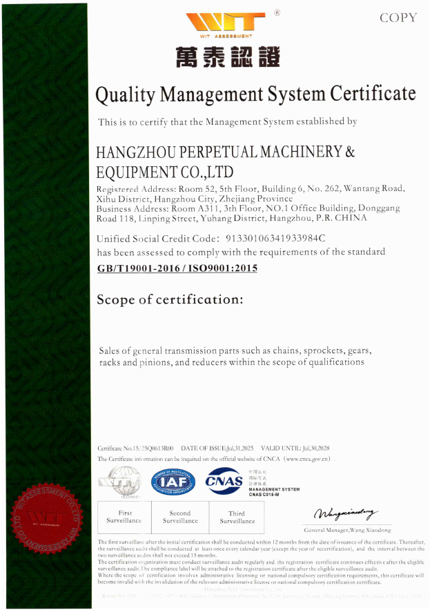Image resolution: width=430 pixels, height=612 pixels.
Task: Click the Quality Management System Certificate heading
Action: 255,94
